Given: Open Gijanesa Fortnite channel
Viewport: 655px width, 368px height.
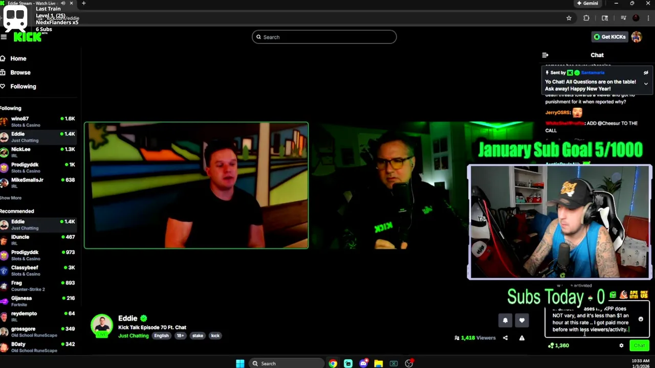Looking at the screenshot, I should pyautogui.click(x=38, y=301).
